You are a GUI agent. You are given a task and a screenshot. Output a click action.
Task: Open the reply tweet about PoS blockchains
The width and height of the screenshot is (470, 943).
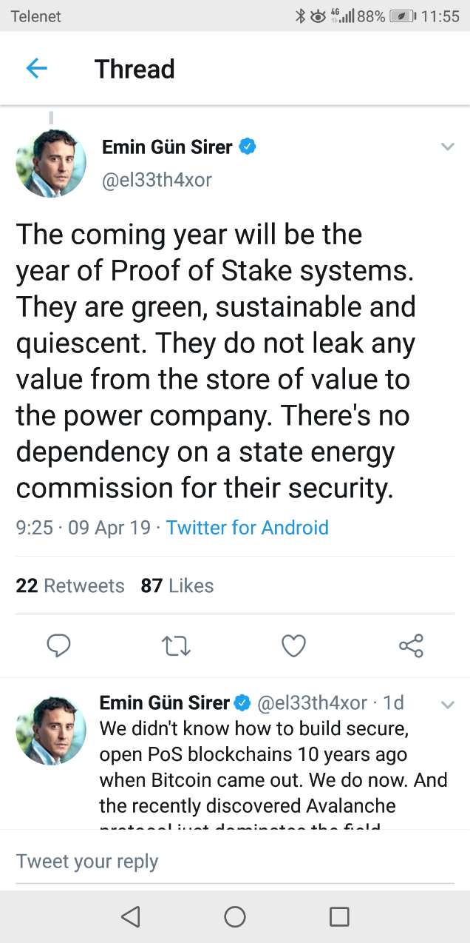[273, 767]
